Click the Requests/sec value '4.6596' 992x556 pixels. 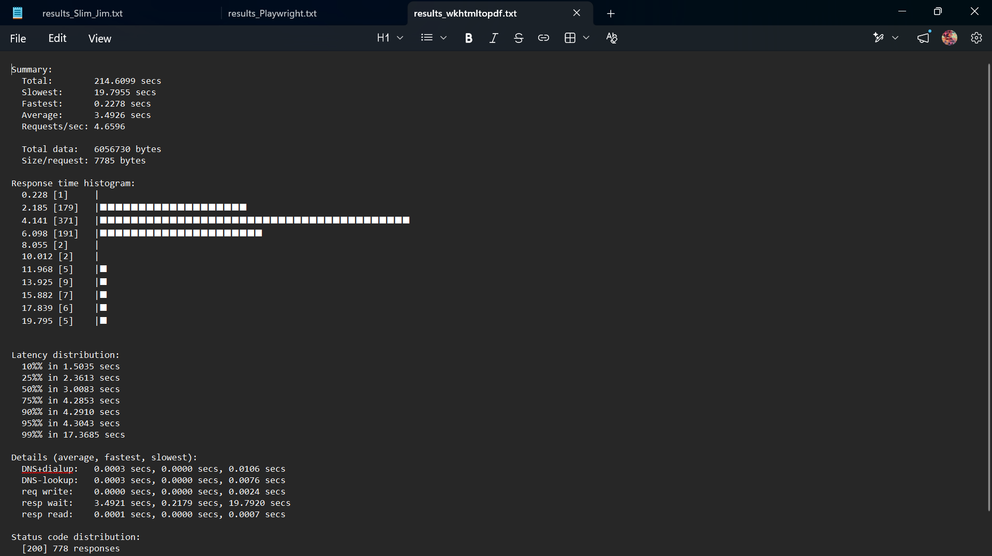click(x=109, y=126)
